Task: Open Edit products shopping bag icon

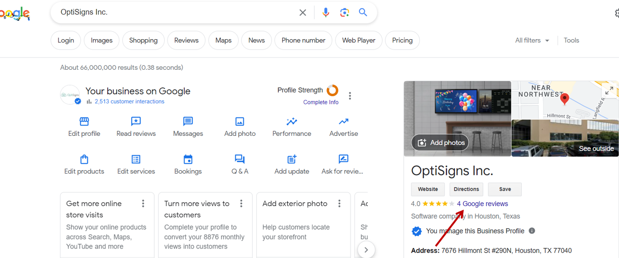Action: (84, 159)
